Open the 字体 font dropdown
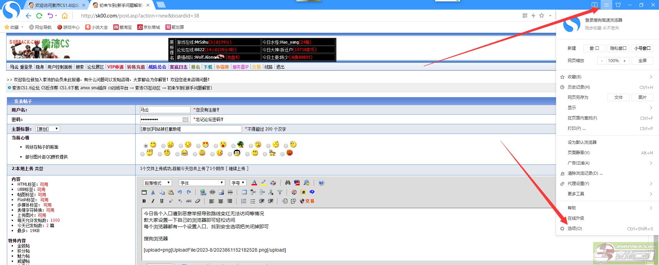Image resolution: width=659 pixels, height=265 pixels. point(201,183)
